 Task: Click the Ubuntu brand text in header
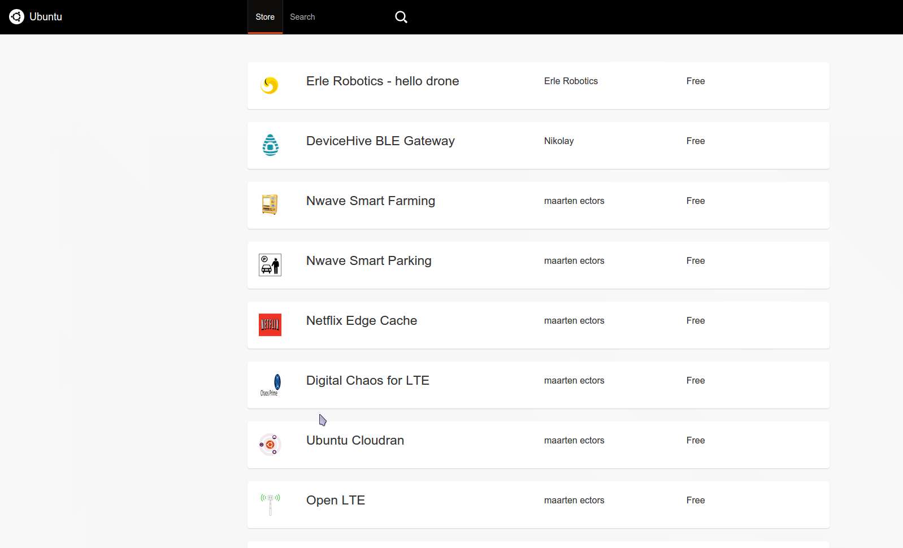pyautogui.click(x=46, y=17)
